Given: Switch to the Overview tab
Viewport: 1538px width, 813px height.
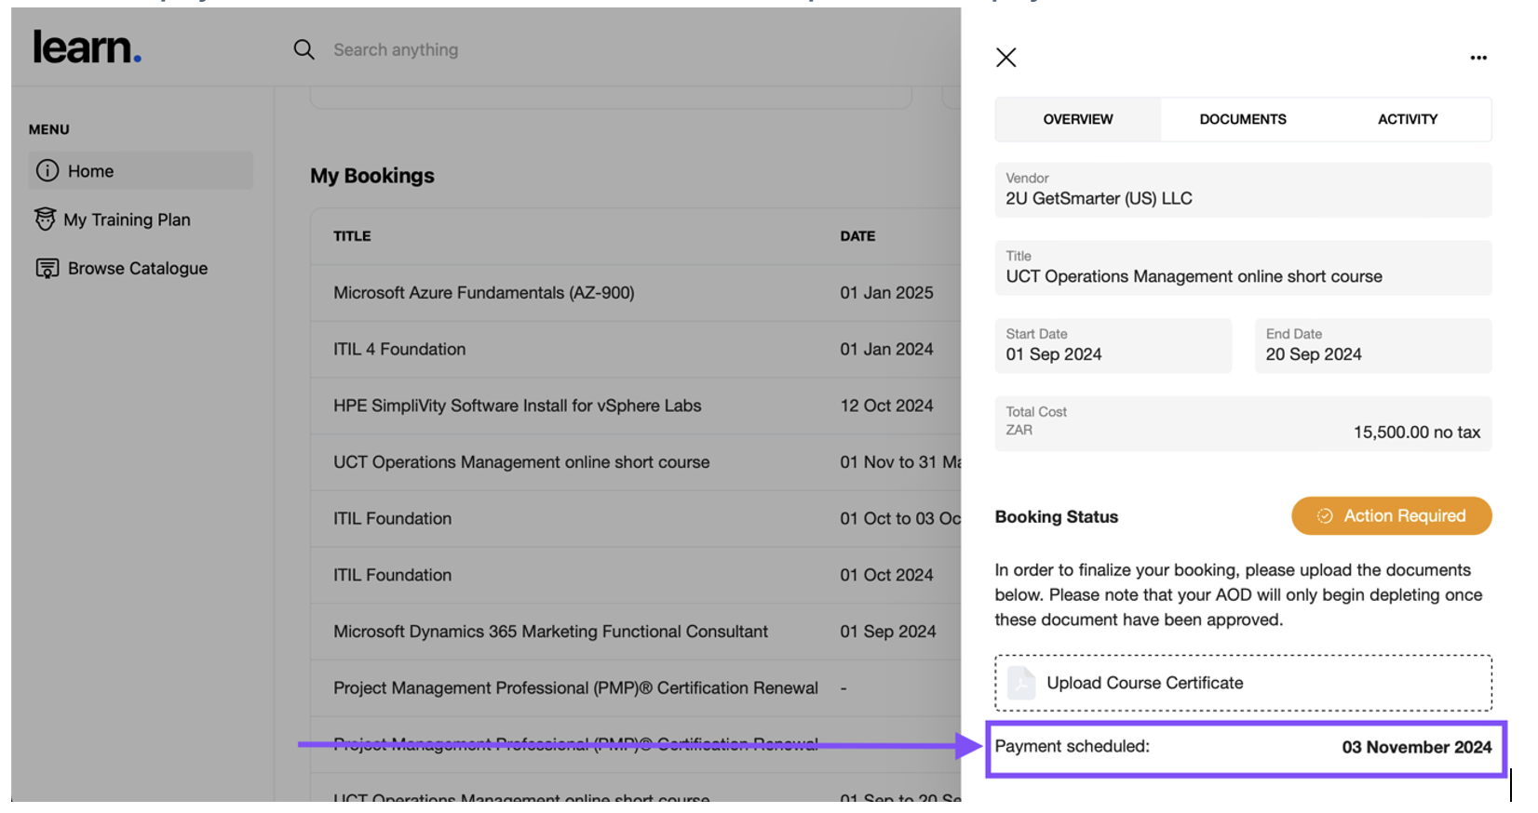Looking at the screenshot, I should point(1078,119).
